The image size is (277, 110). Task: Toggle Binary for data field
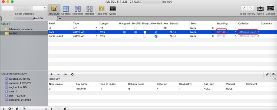145,32
